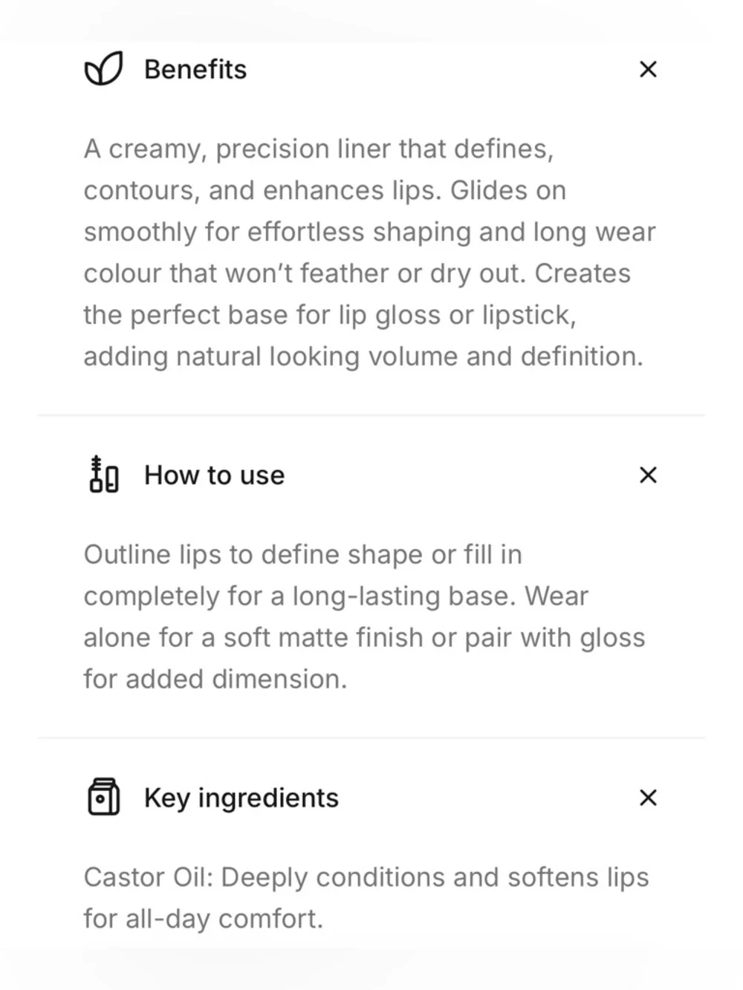Image resolution: width=743 pixels, height=990 pixels.
Task: Select the How to use heading
Action: pos(215,475)
